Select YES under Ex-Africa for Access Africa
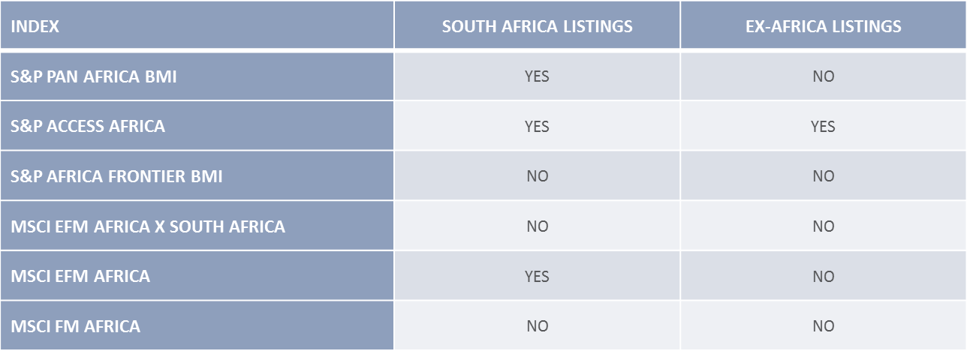The image size is (967, 351). point(823,126)
